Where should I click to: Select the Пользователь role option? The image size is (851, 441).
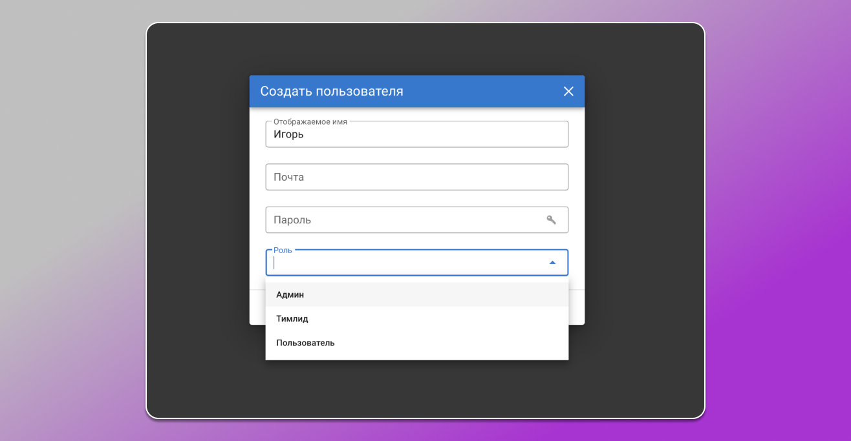coord(305,343)
